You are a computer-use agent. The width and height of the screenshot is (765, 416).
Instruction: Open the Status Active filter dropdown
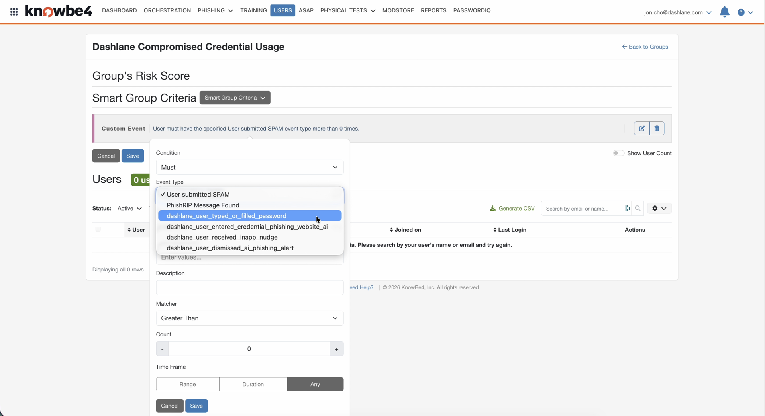click(129, 208)
